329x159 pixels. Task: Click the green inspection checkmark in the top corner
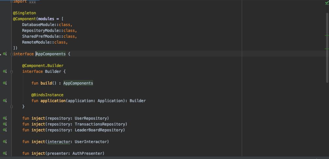click(327, 3)
